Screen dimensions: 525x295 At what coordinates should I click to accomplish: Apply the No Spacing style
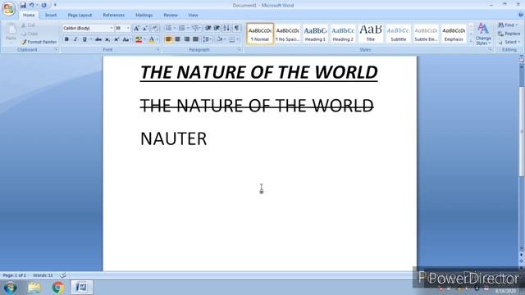pyautogui.click(x=288, y=34)
